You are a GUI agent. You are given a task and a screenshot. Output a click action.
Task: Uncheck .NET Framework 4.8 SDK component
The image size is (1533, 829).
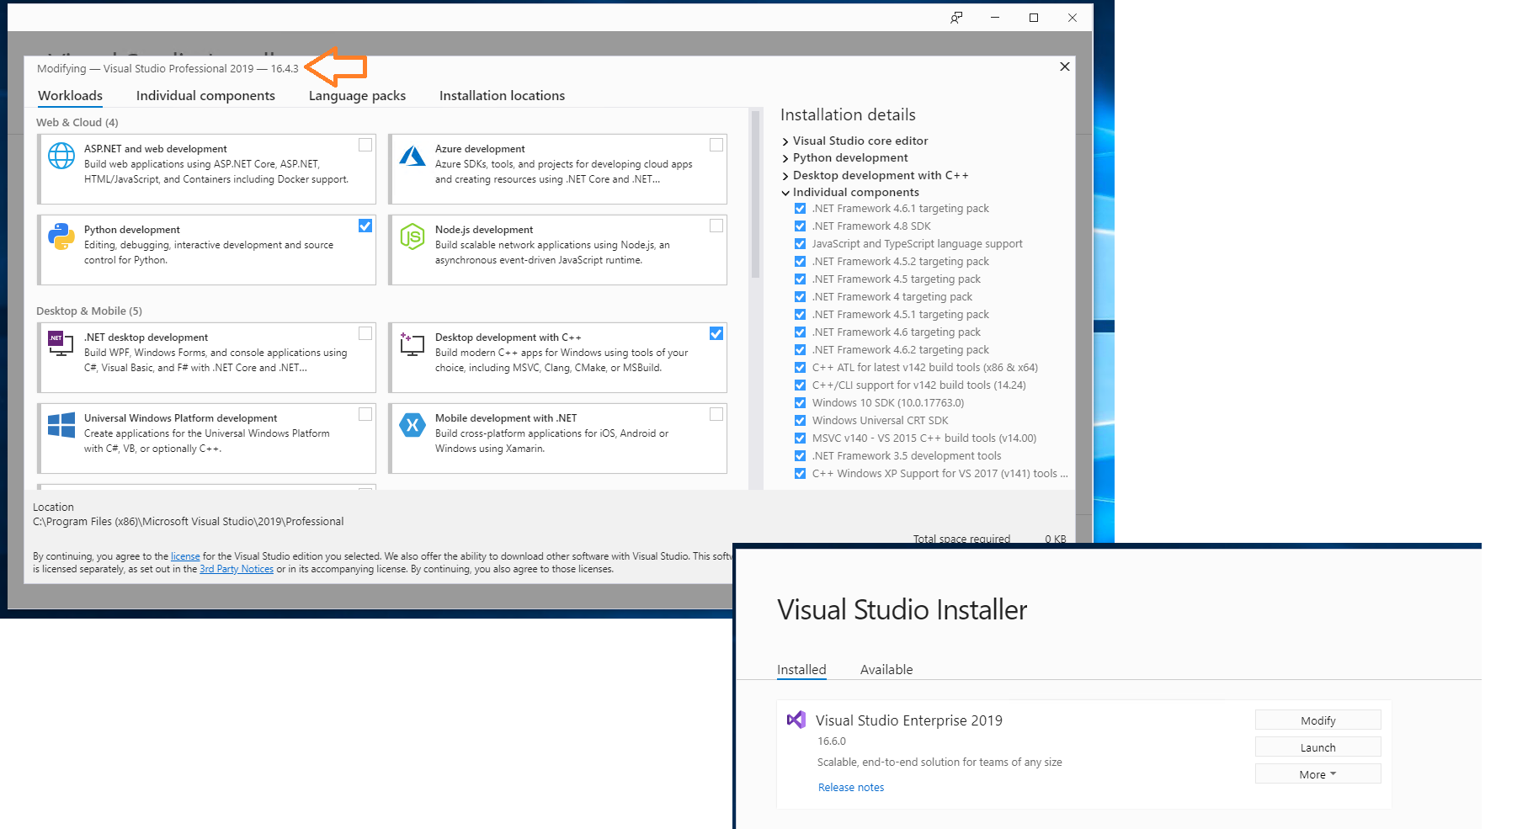click(x=801, y=226)
